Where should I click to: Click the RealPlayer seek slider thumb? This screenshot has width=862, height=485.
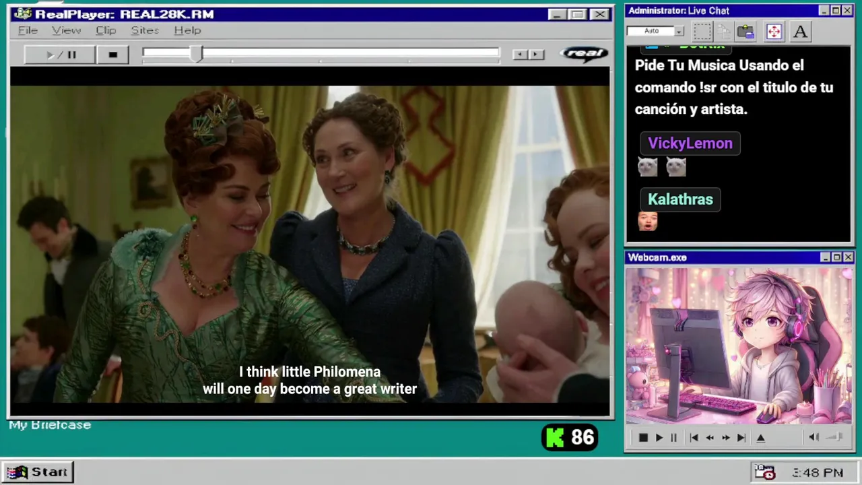(195, 54)
